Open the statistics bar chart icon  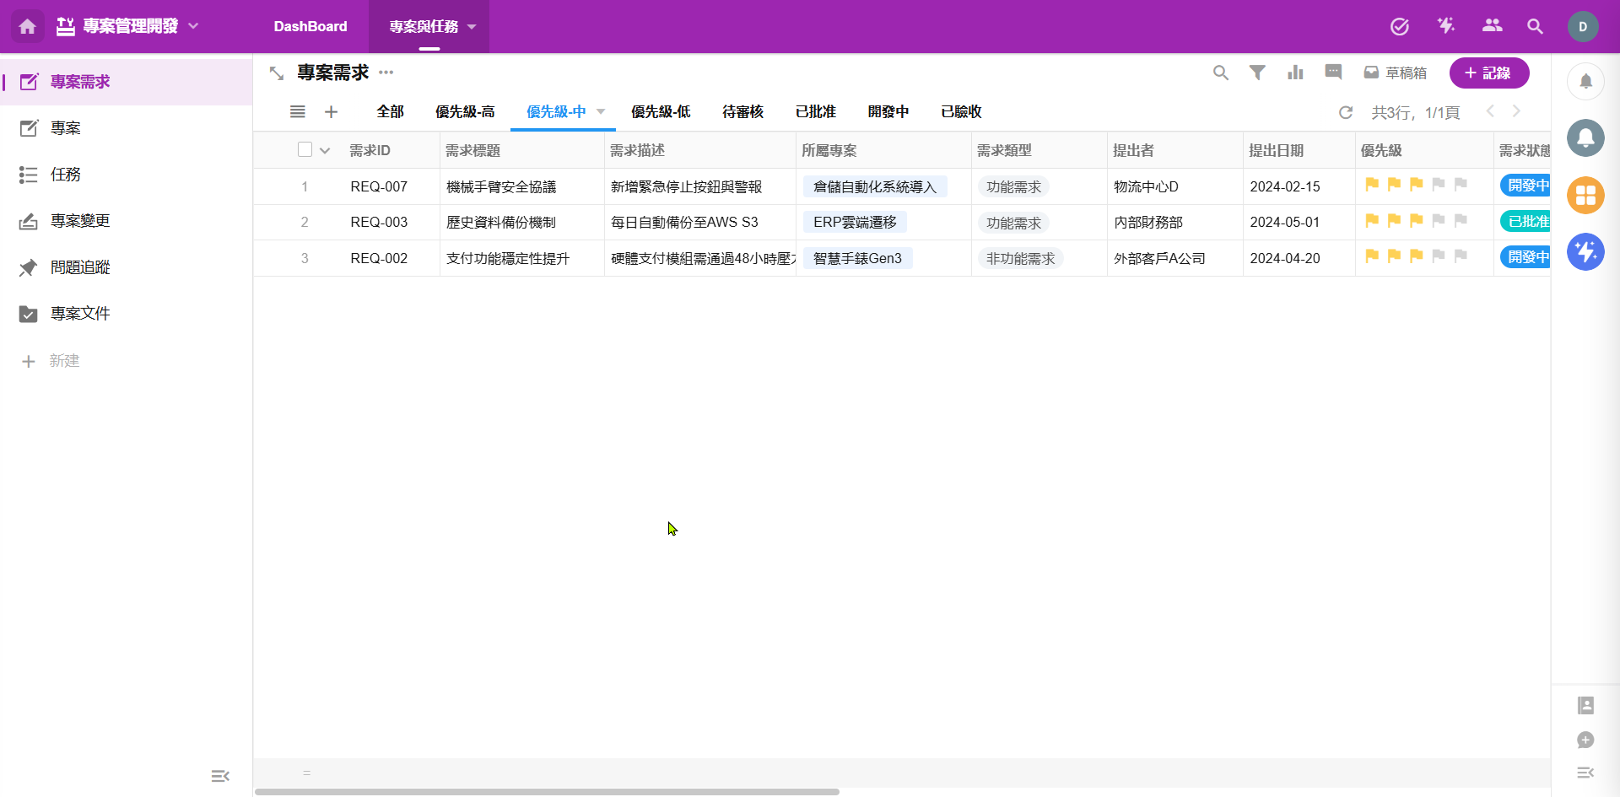click(1295, 73)
